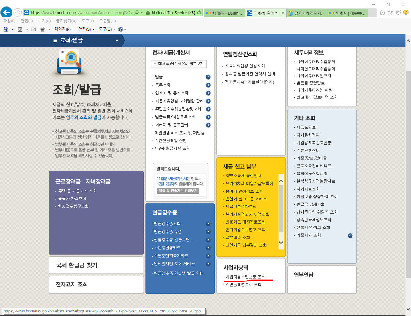411x316 pixels.
Task: Click the blue help question-mark icon
Action: (x=120, y=29)
